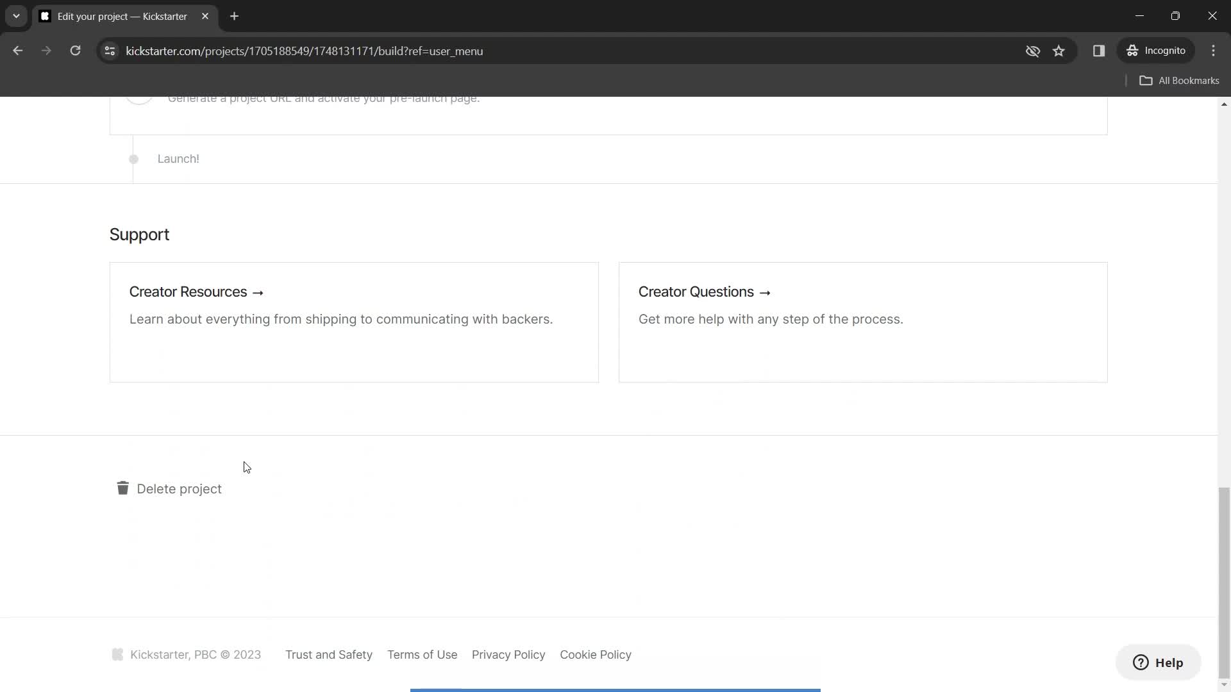
Task: Close the Edit your project tab
Action: point(205,16)
